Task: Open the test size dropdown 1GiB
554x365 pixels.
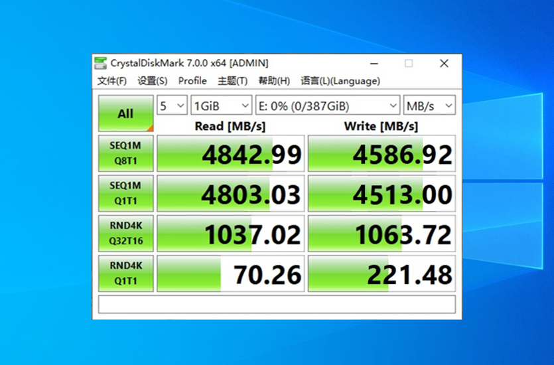Action: click(x=221, y=106)
